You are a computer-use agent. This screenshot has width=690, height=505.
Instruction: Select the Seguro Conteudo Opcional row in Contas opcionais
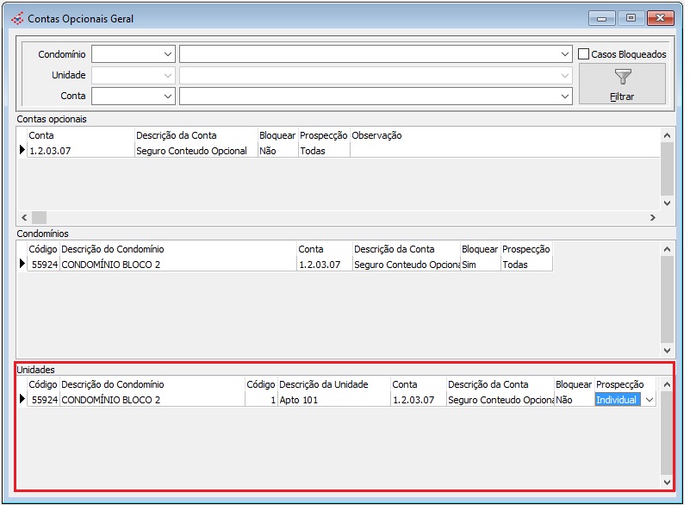pyautogui.click(x=191, y=151)
